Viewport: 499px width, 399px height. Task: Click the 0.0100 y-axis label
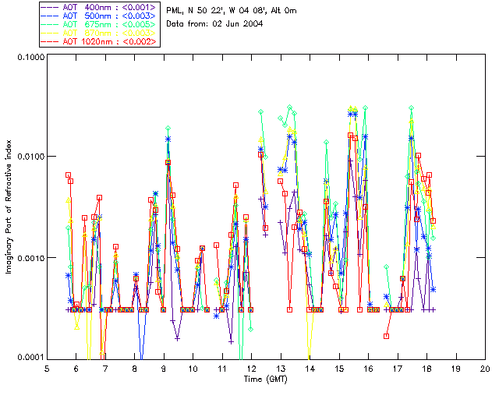[30, 157]
